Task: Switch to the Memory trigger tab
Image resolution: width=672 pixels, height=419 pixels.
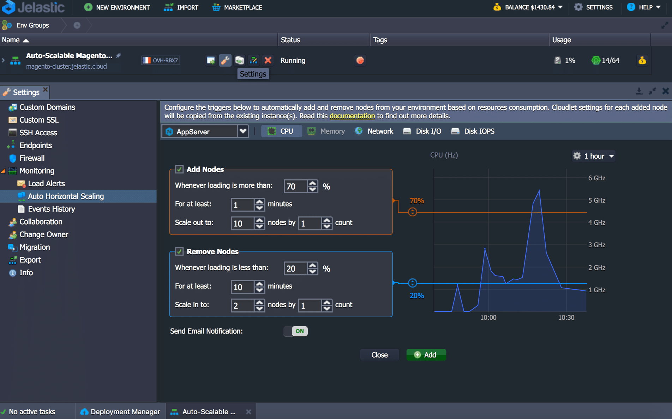Action: [326, 131]
